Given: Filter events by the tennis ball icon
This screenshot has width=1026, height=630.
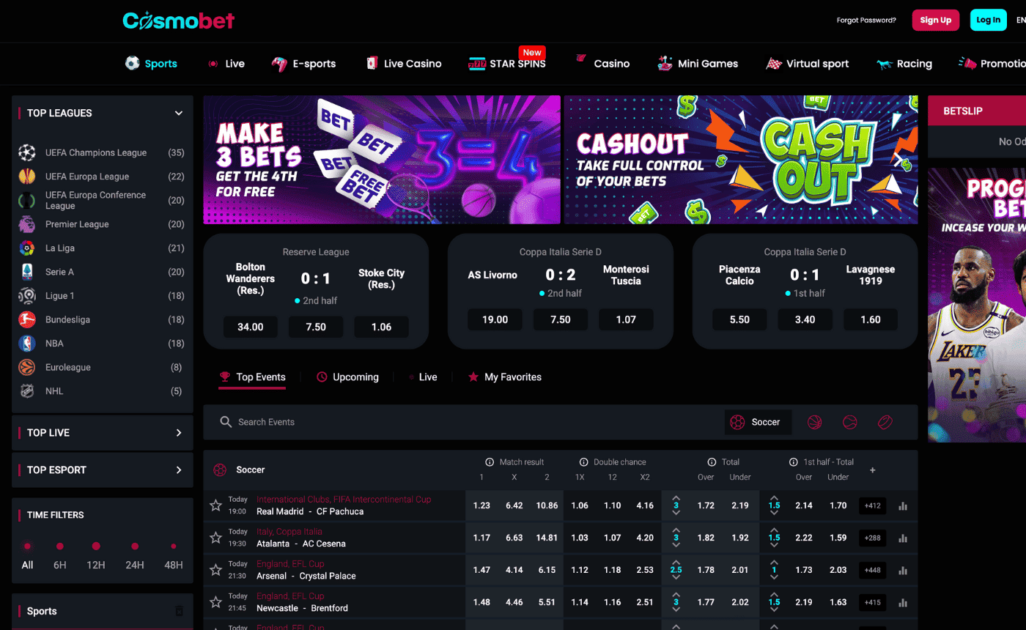Looking at the screenshot, I should pos(849,422).
